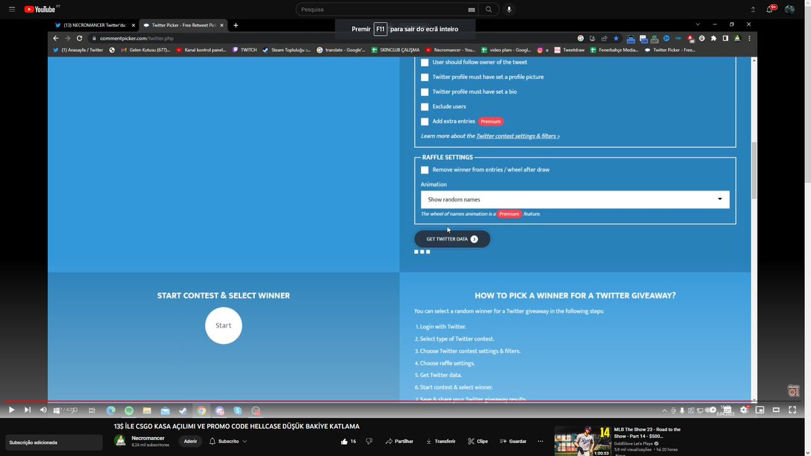
Task: Open more actions ellipsis under video
Action: [540, 441]
